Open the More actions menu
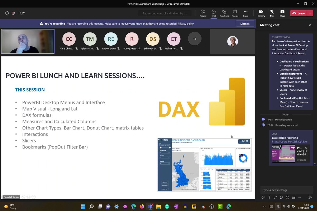Image resolution: width=317 pixels, height=211 pixels. coord(246,13)
